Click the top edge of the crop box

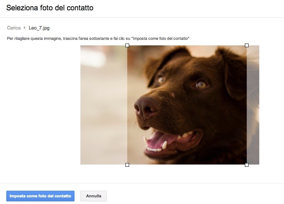click(x=187, y=45)
